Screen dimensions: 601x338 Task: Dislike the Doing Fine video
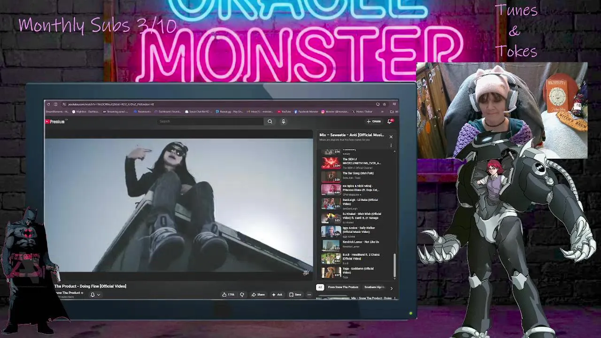(242, 295)
